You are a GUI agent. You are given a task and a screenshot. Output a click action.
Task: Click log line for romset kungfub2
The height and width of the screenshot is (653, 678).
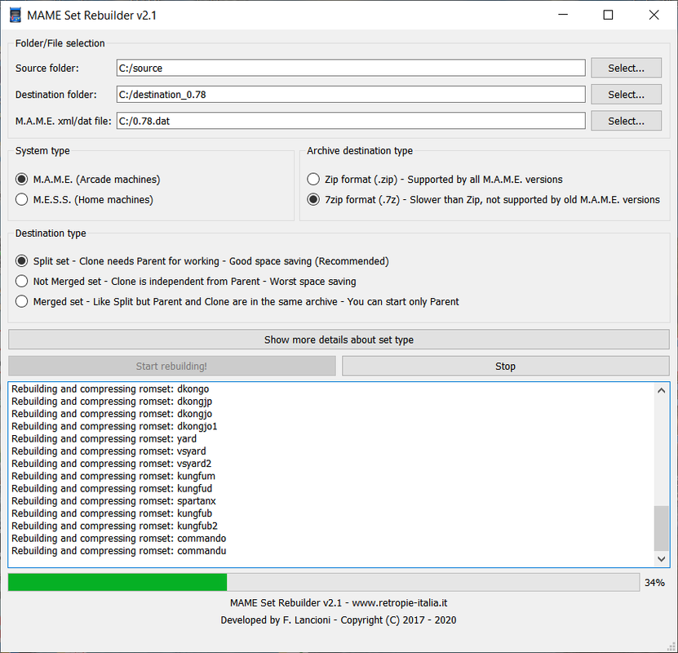pos(114,526)
